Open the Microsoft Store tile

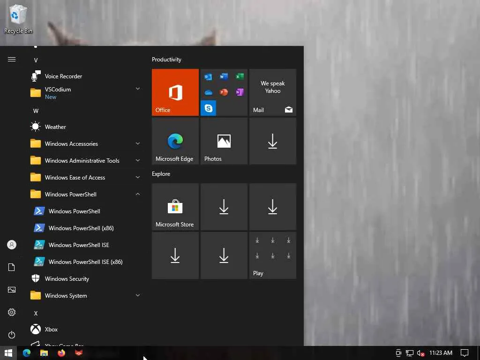tap(175, 207)
